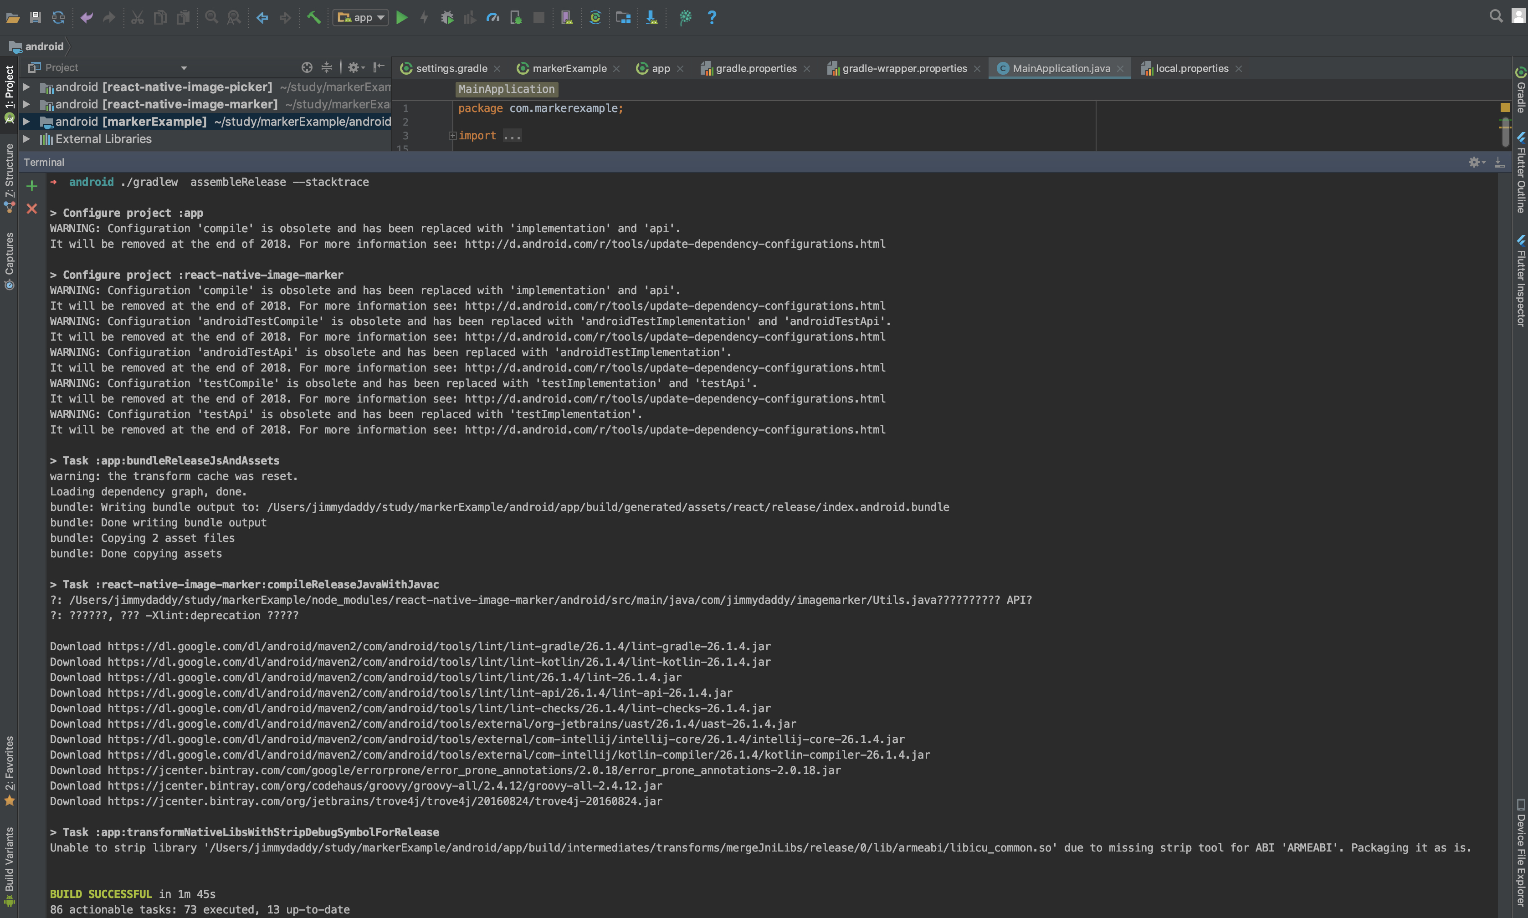
Task: Open the run configuration app dropdown
Action: click(x=379, y=17)
